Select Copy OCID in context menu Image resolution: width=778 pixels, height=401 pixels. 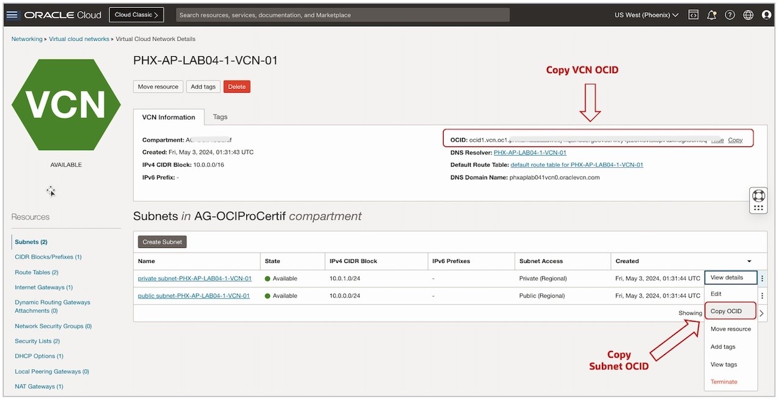point(731,311)
